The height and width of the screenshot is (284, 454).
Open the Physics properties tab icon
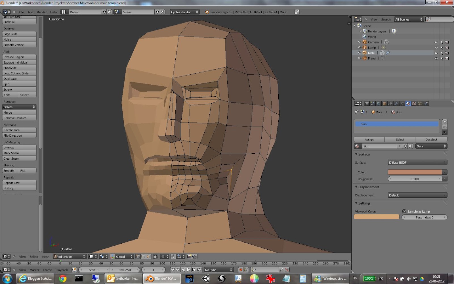coord(426,104)
